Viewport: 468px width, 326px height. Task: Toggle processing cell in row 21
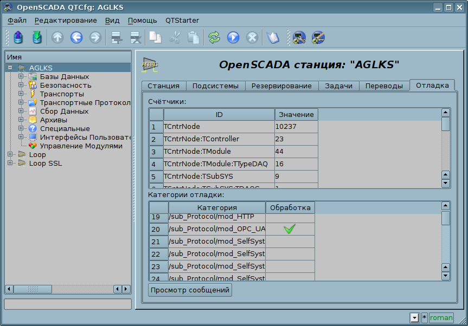tap(290, 242)
